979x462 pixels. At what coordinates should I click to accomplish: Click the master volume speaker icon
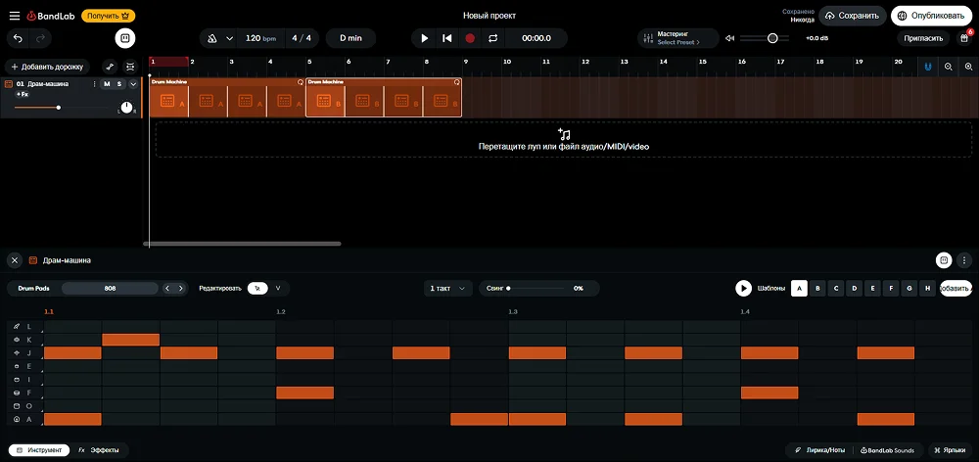729,38
